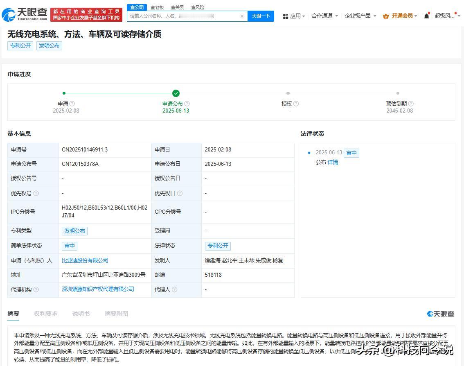Open the 比亚迪股份有限公司 applicant link
Image resolution: width=464 pixels, height=366 pixels.
[x=85, y=261]
